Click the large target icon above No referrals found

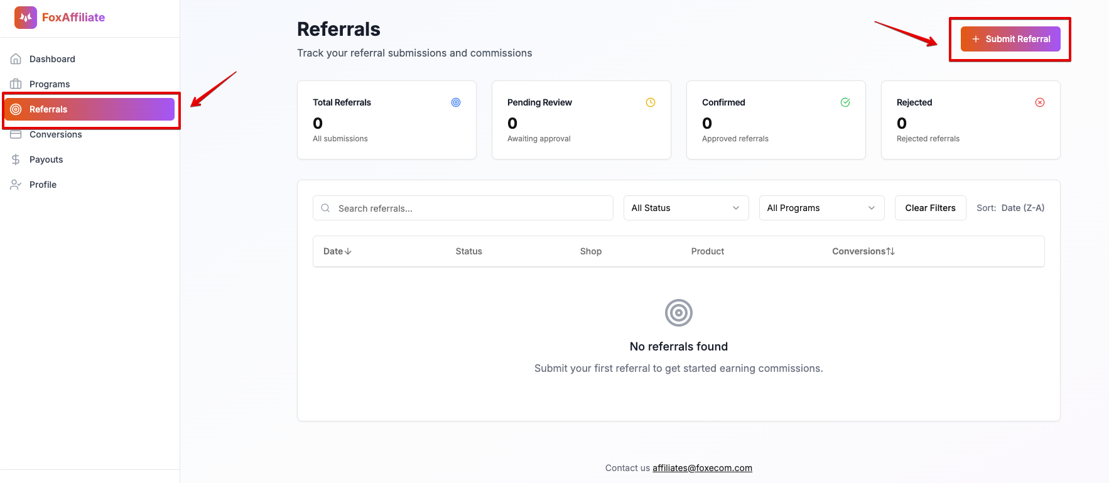click(679, 313)
